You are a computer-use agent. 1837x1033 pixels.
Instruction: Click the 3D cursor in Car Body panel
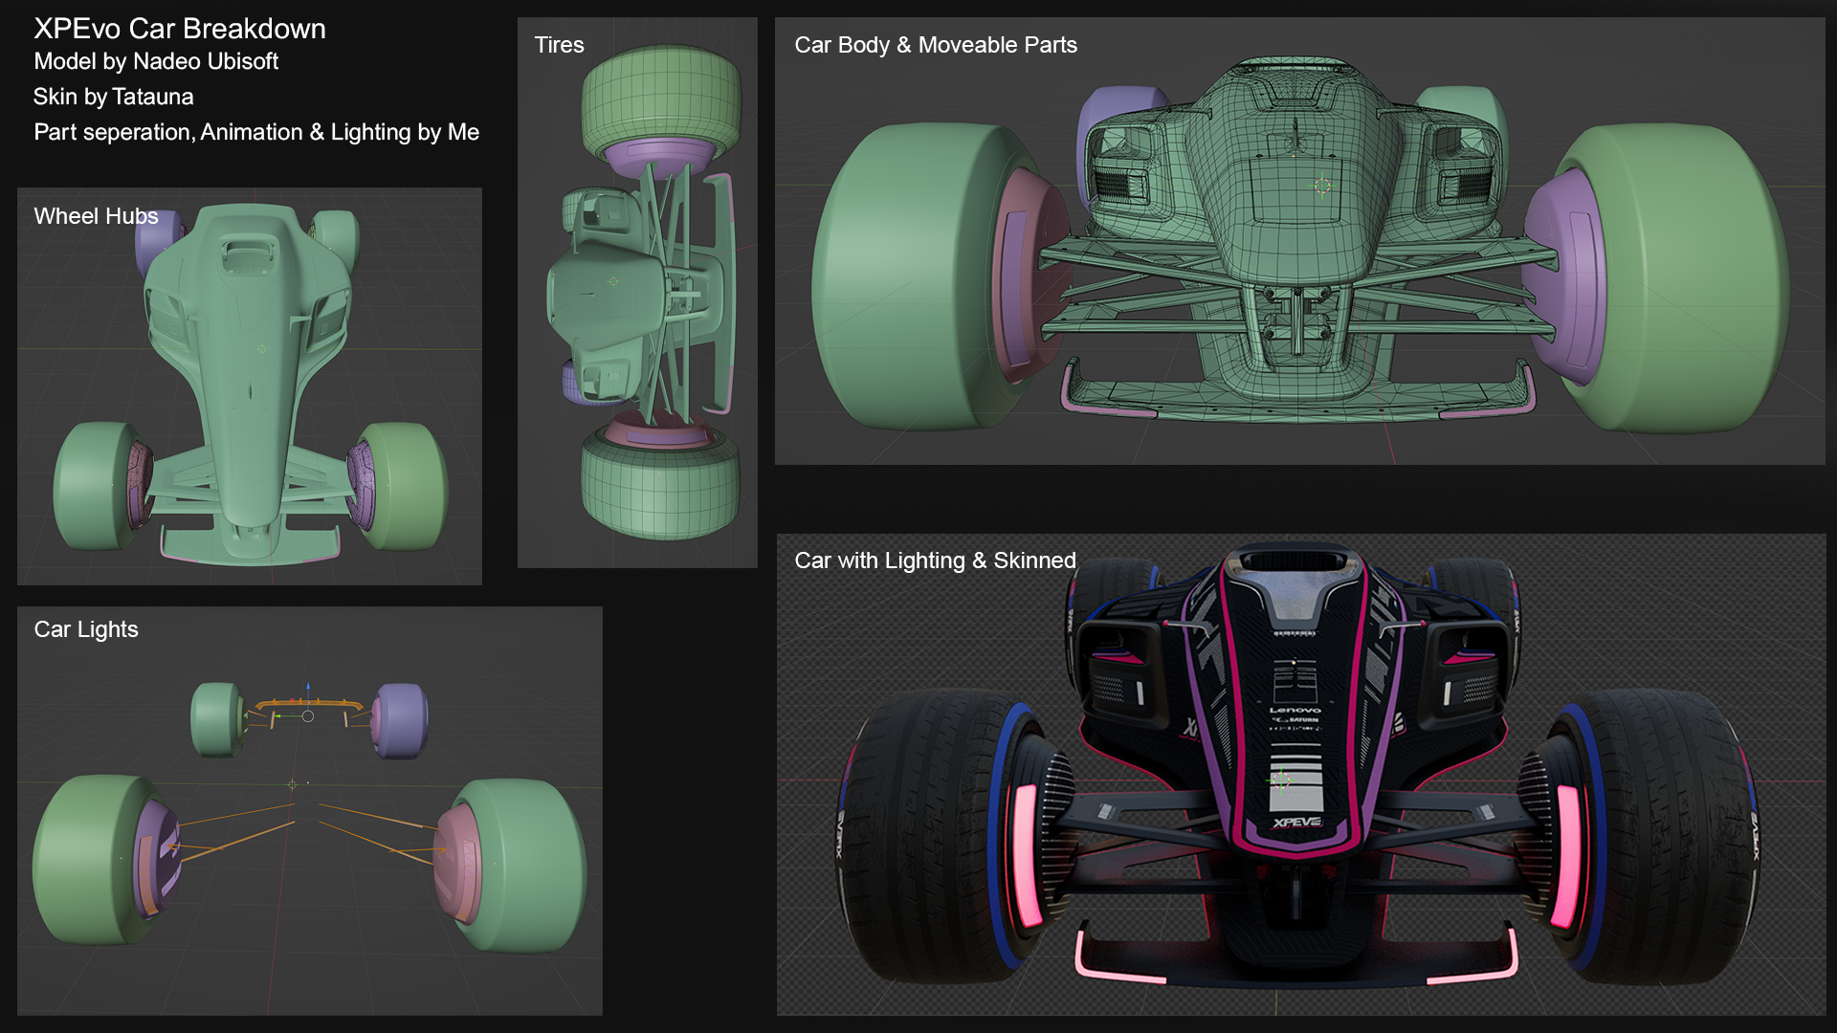click(1322, 186)
